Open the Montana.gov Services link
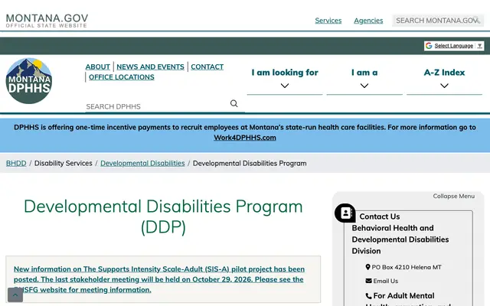The image size is (490, 306). tap(328, 21)
